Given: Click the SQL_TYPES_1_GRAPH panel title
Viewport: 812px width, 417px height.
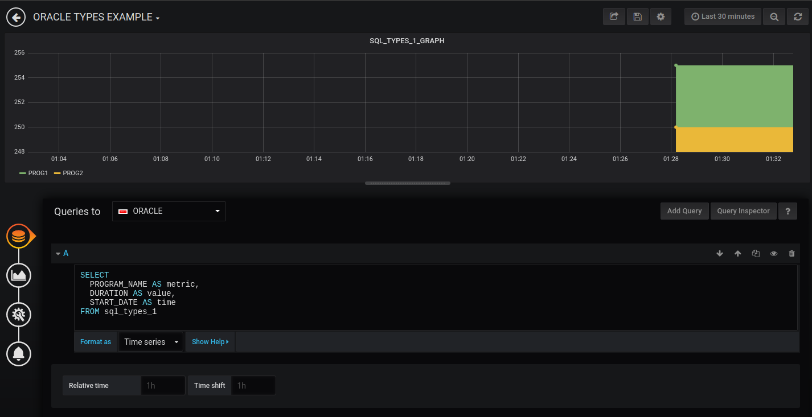Looking at the screenshot, I should (407, 41).
